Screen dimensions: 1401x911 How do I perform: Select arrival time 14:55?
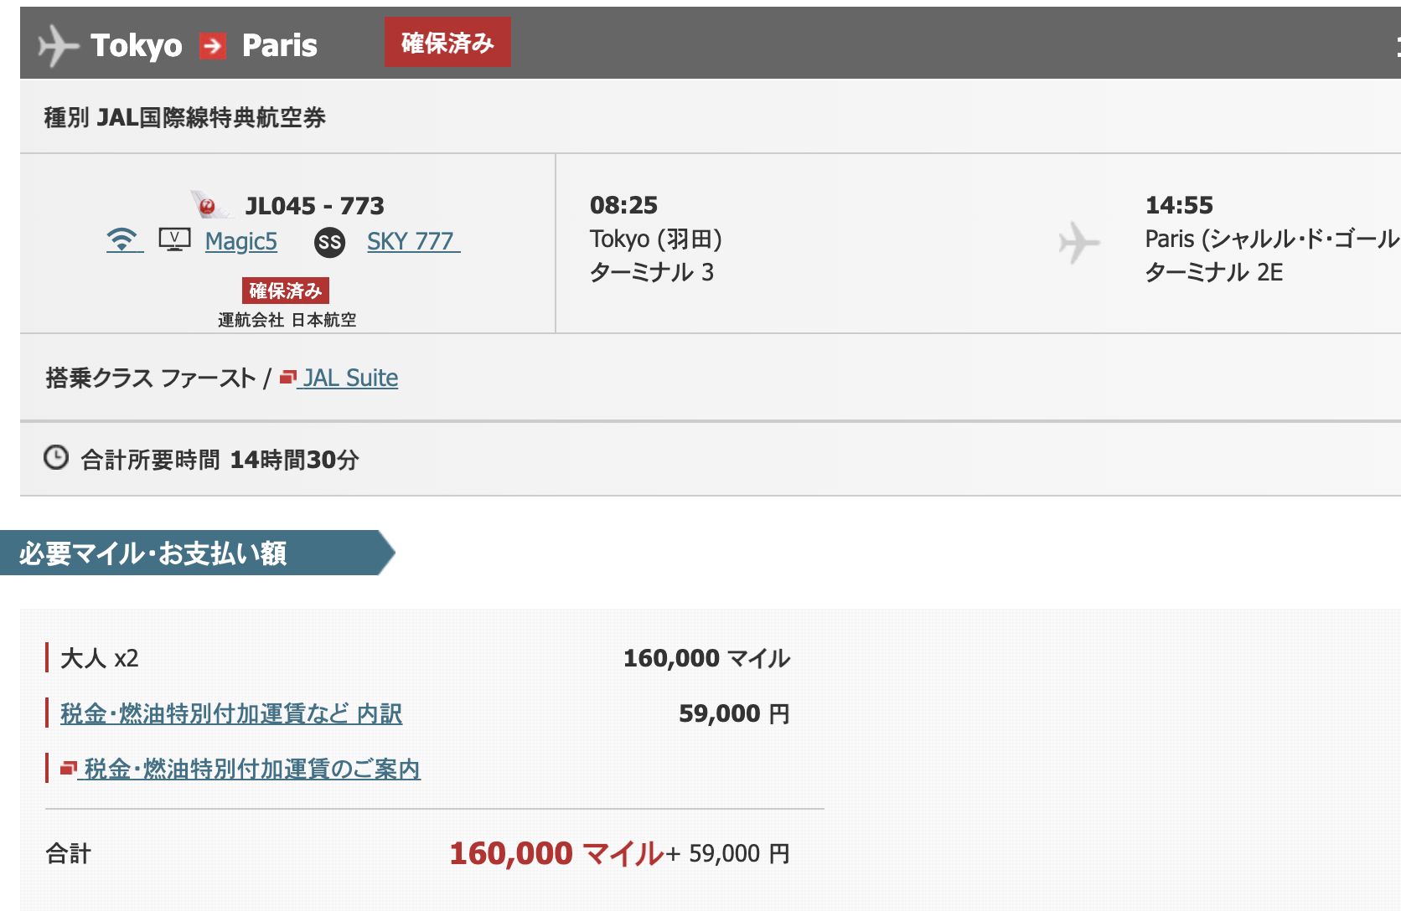[1179, 205]
